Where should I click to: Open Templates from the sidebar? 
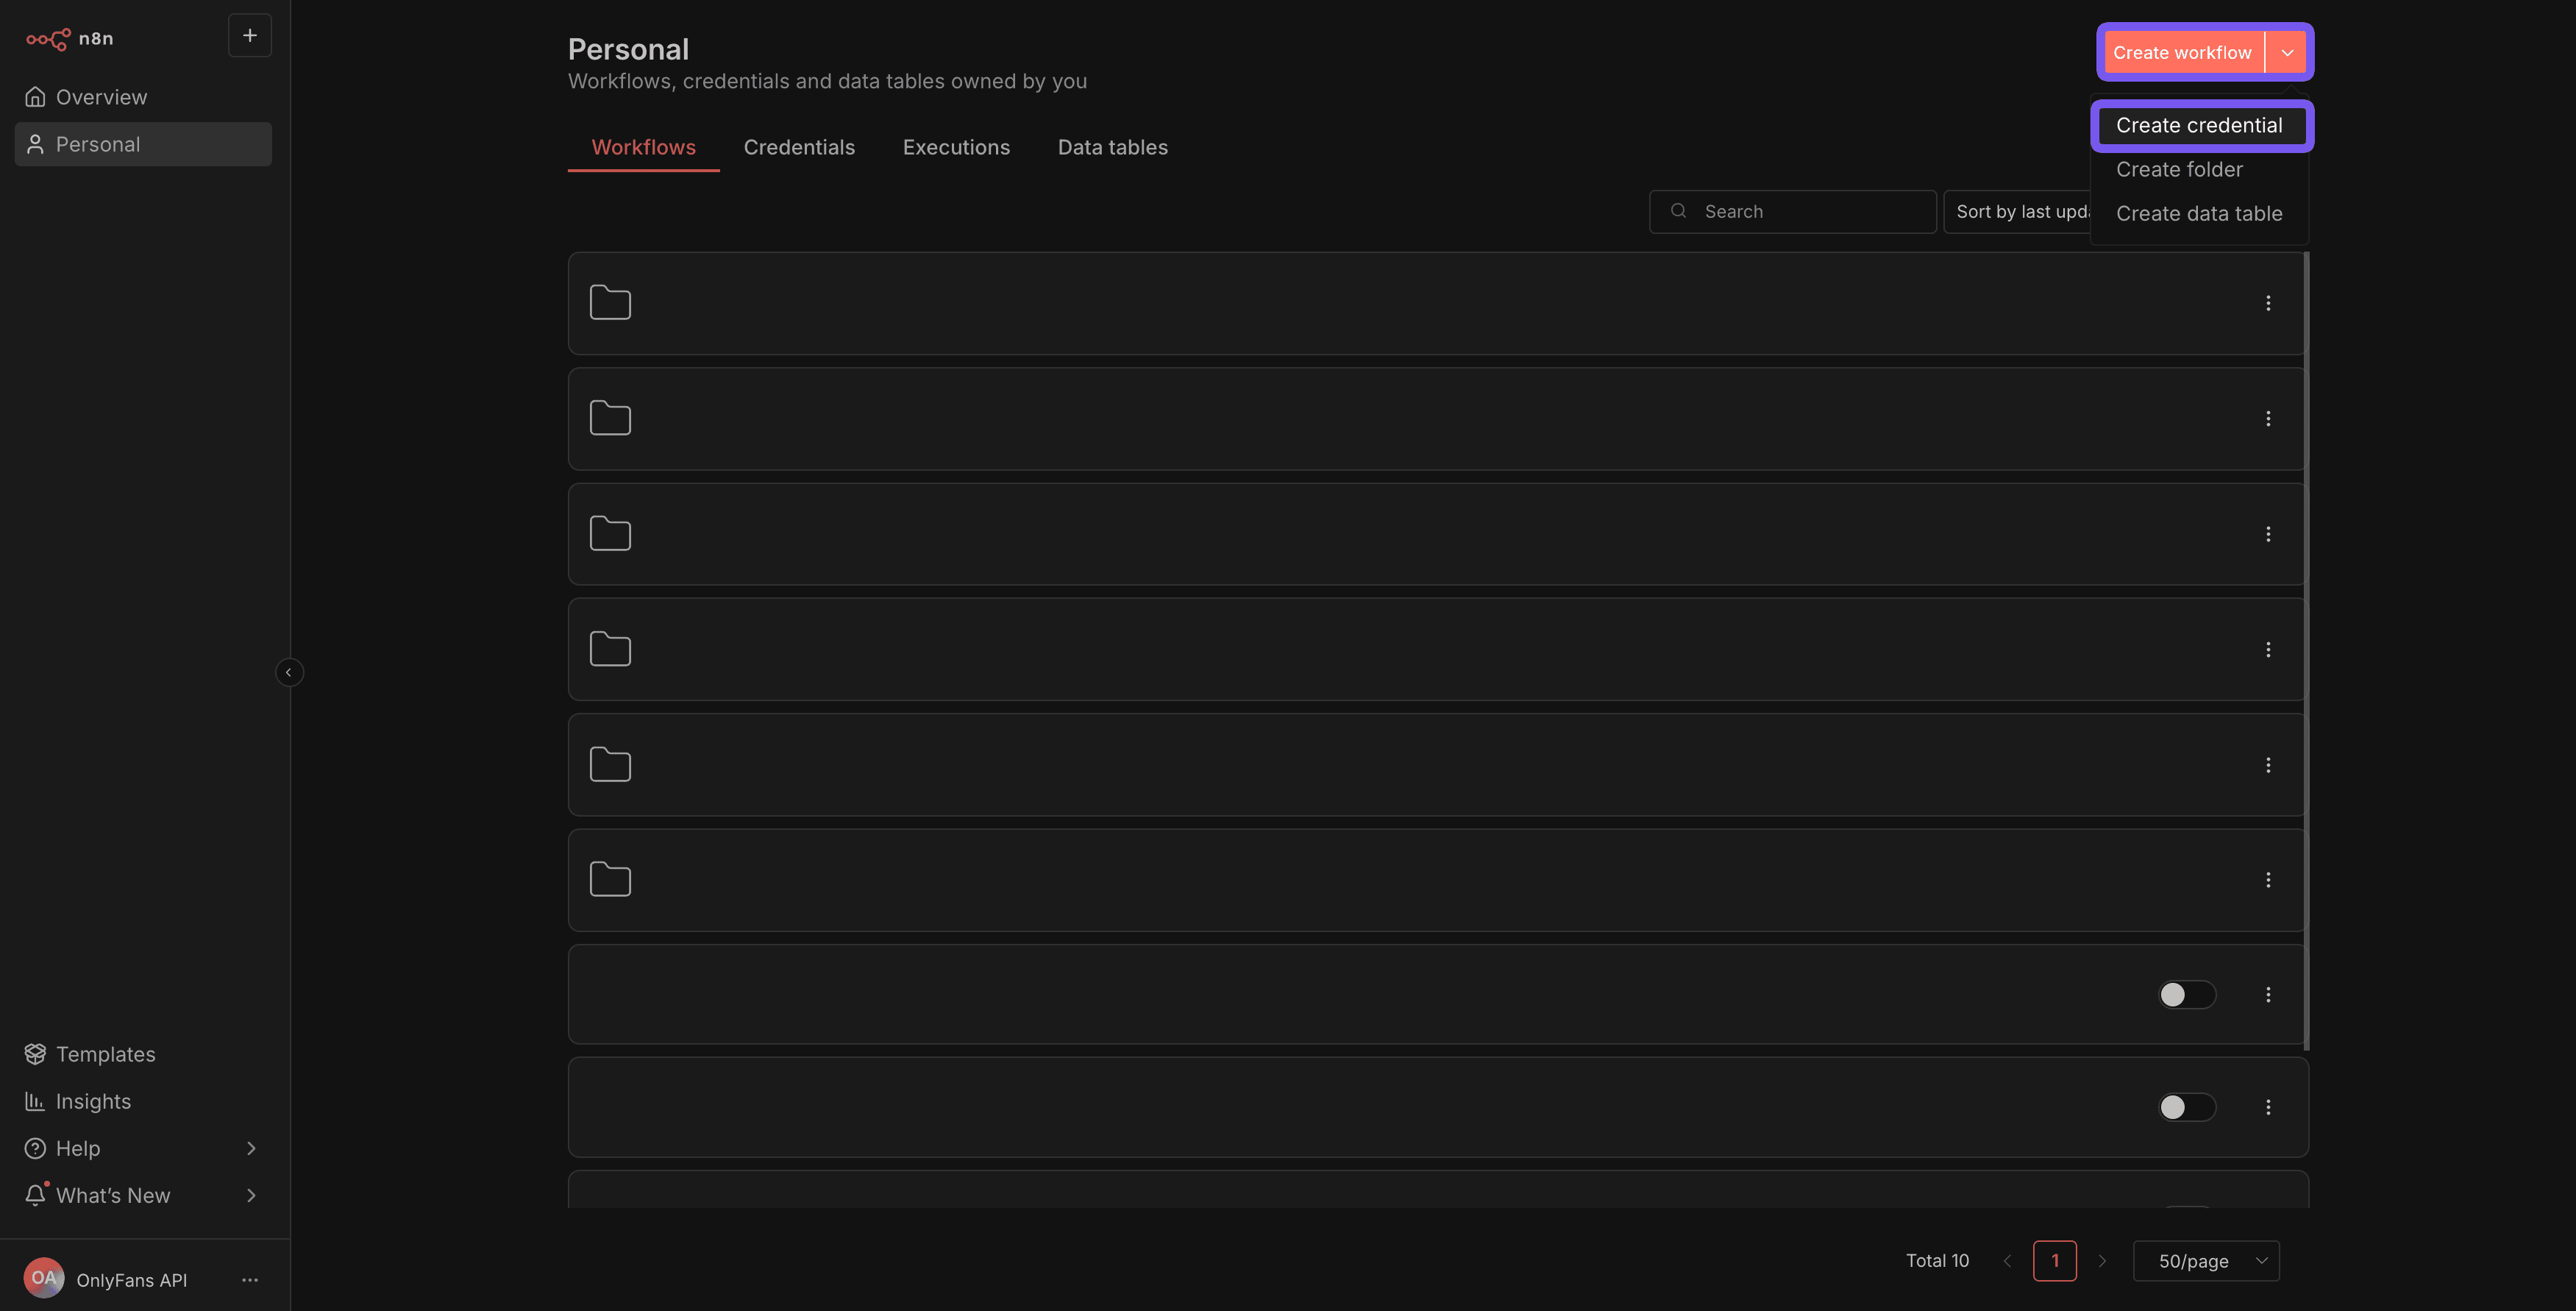(x=105, y=1054)
